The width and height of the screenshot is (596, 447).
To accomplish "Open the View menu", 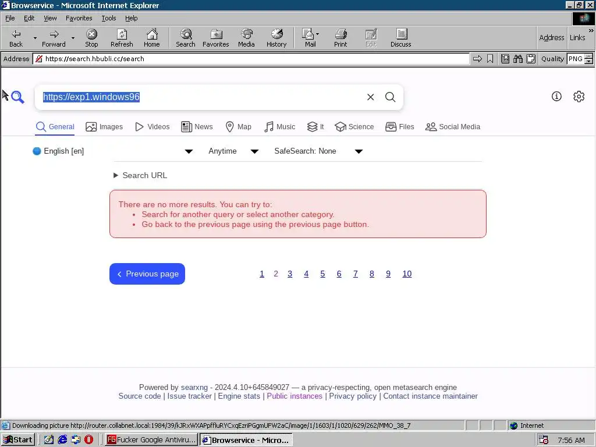I will pos(50,18).
